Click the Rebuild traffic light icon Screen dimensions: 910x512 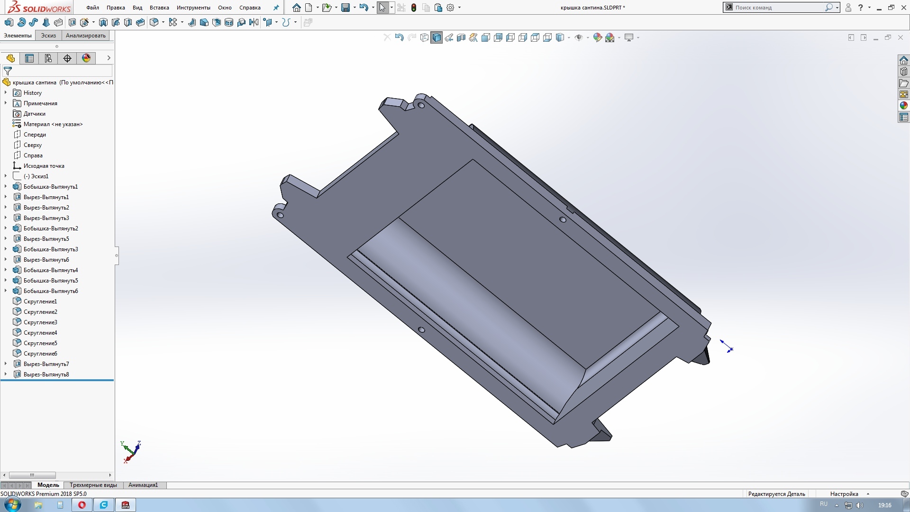point(414,8)
